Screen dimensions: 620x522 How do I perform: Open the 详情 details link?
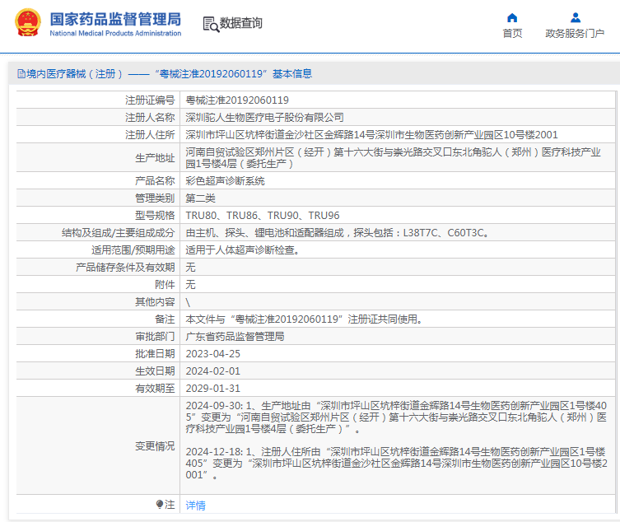(x=196, y=505)
